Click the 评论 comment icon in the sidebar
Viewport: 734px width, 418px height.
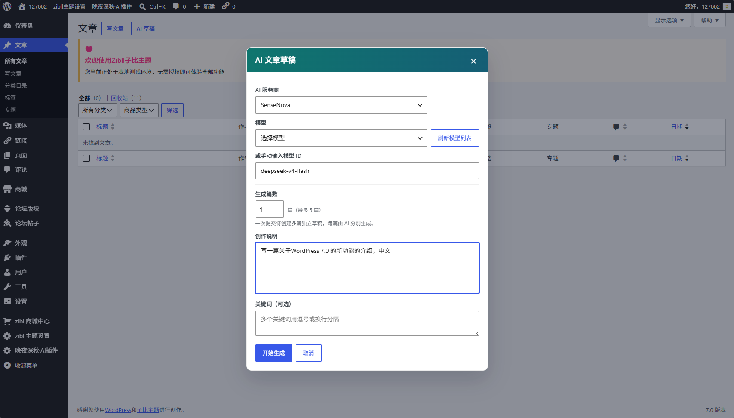click(x=7, y=170)
